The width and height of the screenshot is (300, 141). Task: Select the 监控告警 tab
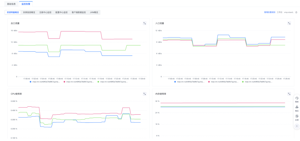pos(26,4)
